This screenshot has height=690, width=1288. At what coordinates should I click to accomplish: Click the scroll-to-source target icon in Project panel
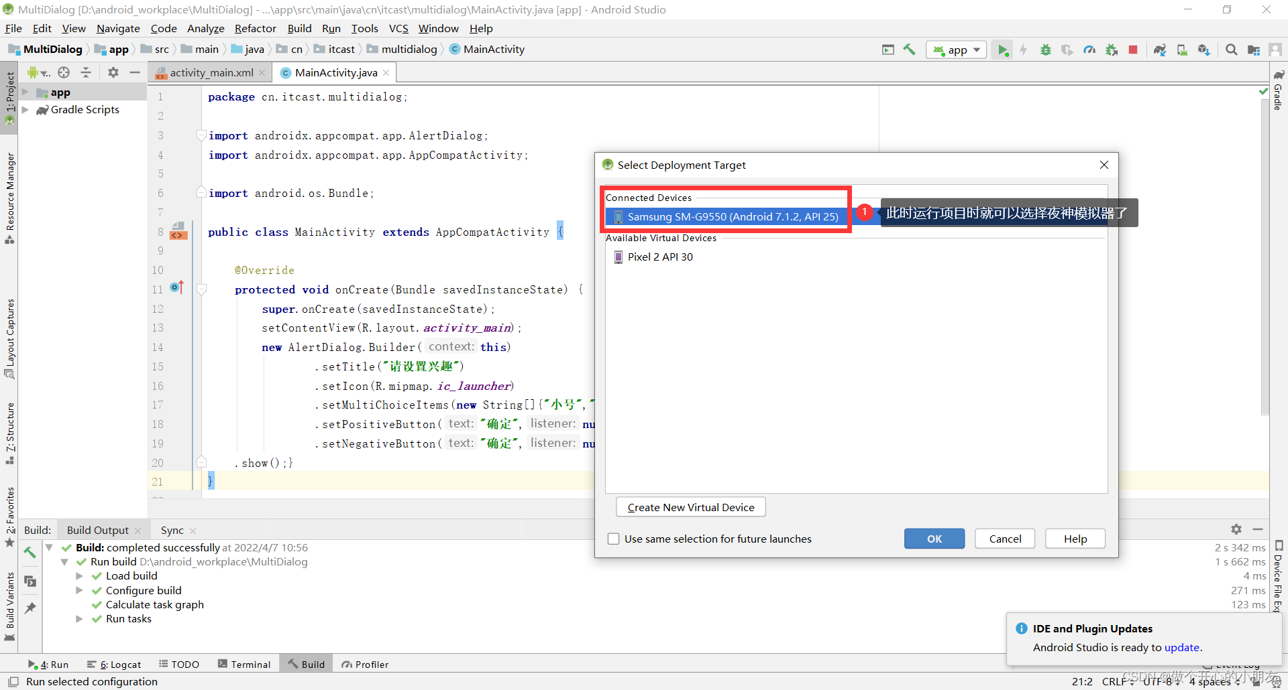pyautogui.click(x=64, y=72)
